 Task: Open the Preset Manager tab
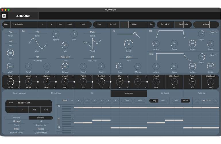pyautogui.click(x=20, y=93)
